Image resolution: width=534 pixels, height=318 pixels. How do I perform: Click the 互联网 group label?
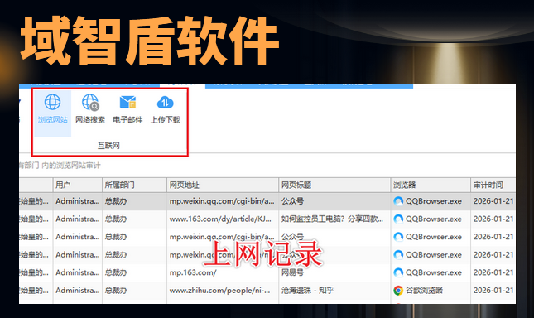point(108,146)
